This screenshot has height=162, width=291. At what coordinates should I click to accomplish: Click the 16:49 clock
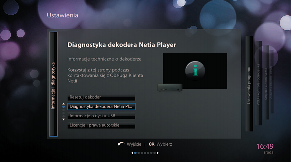click(x=265, y=146)
